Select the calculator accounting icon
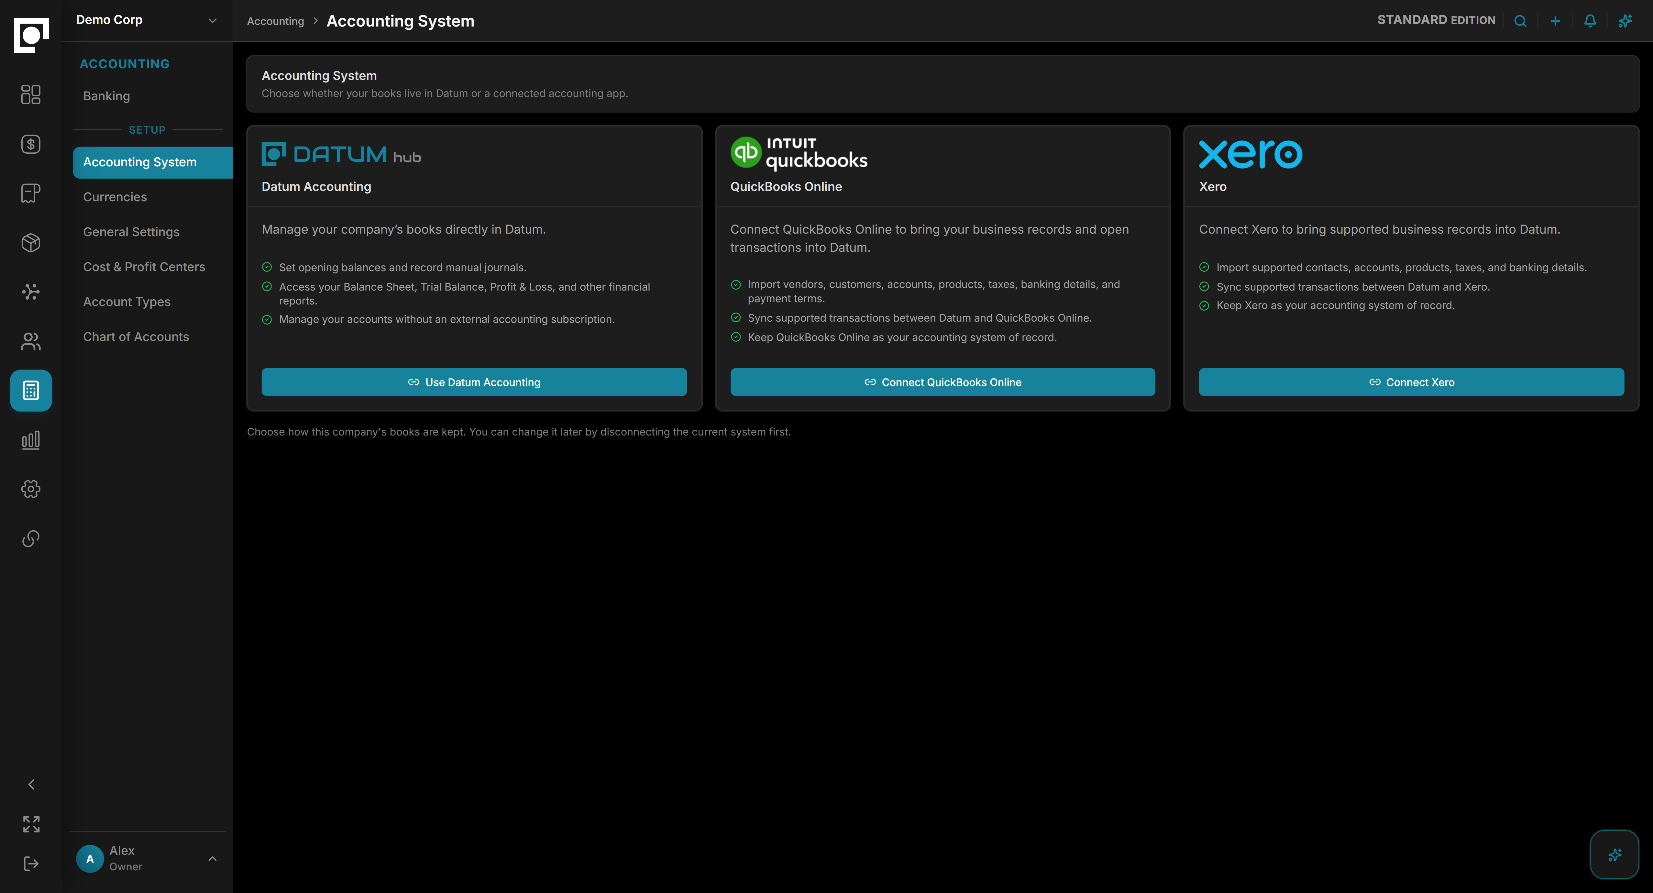 click(31, 390)
